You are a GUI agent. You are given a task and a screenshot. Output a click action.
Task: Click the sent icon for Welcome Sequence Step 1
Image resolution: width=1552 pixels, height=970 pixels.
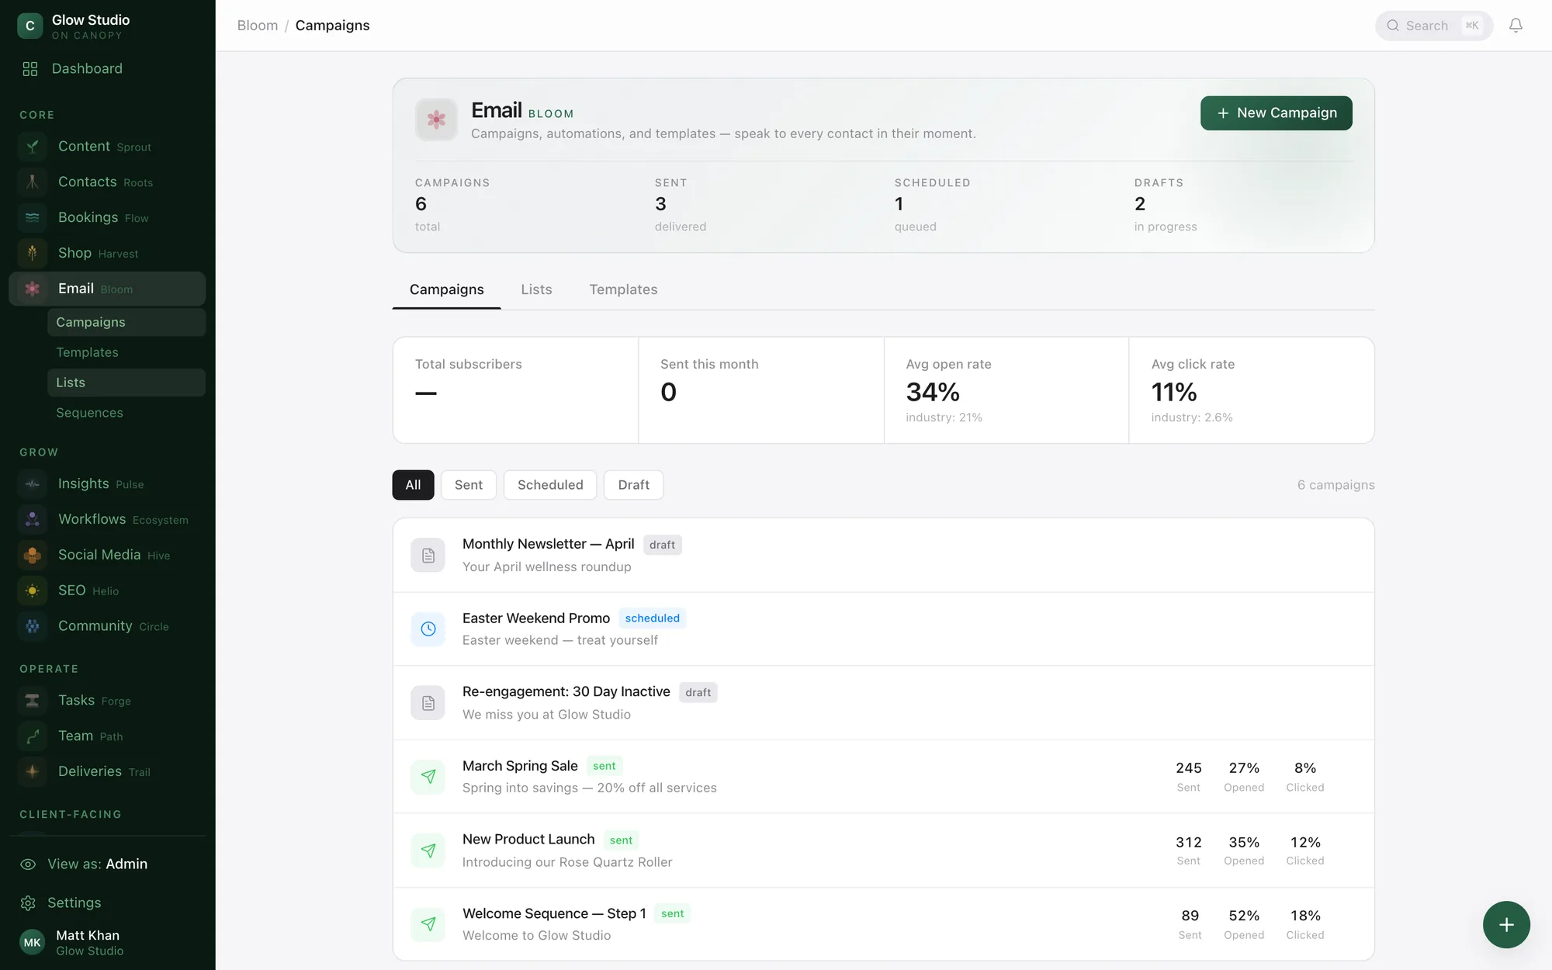pyautogui.click(x=428, y=924)
